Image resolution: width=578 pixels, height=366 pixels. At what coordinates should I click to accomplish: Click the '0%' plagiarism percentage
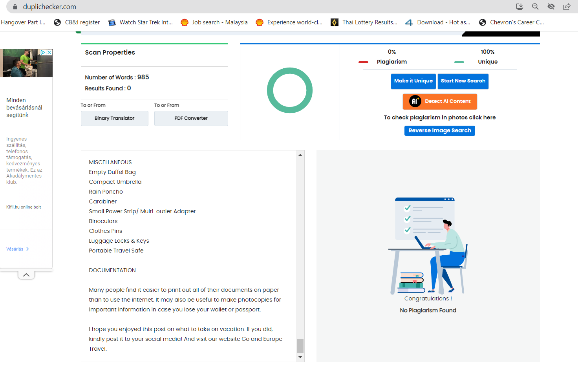pyautogui.click(x=392, y=52)
